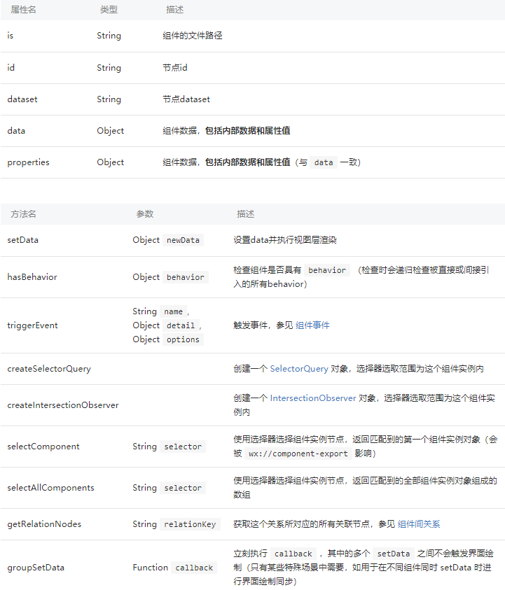Select the groupSetData method name
The image size is (505, 590).
click(36, 568)
